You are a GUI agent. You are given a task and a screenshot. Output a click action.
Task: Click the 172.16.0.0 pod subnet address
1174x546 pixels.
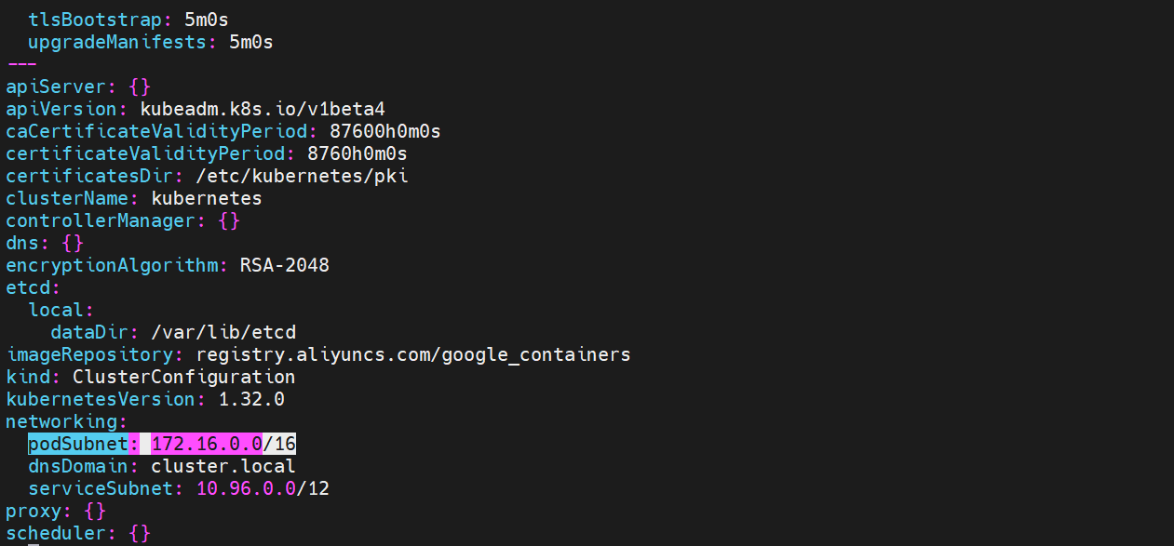[206, 444]
